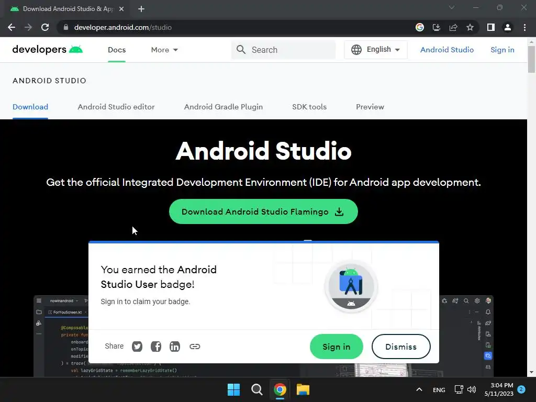Open Windows taskbar search
Image resolution: width=536 pixels, height=402 pixels.
click(x=256, y=389)
